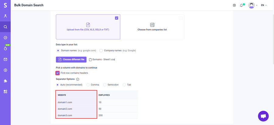The image size is (274, 125).
Task: Toggle First row contains headers checkbox
Action: [x=58, y=73]
